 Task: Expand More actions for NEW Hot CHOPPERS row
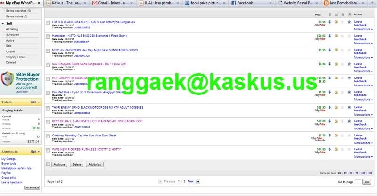point(363,57)
